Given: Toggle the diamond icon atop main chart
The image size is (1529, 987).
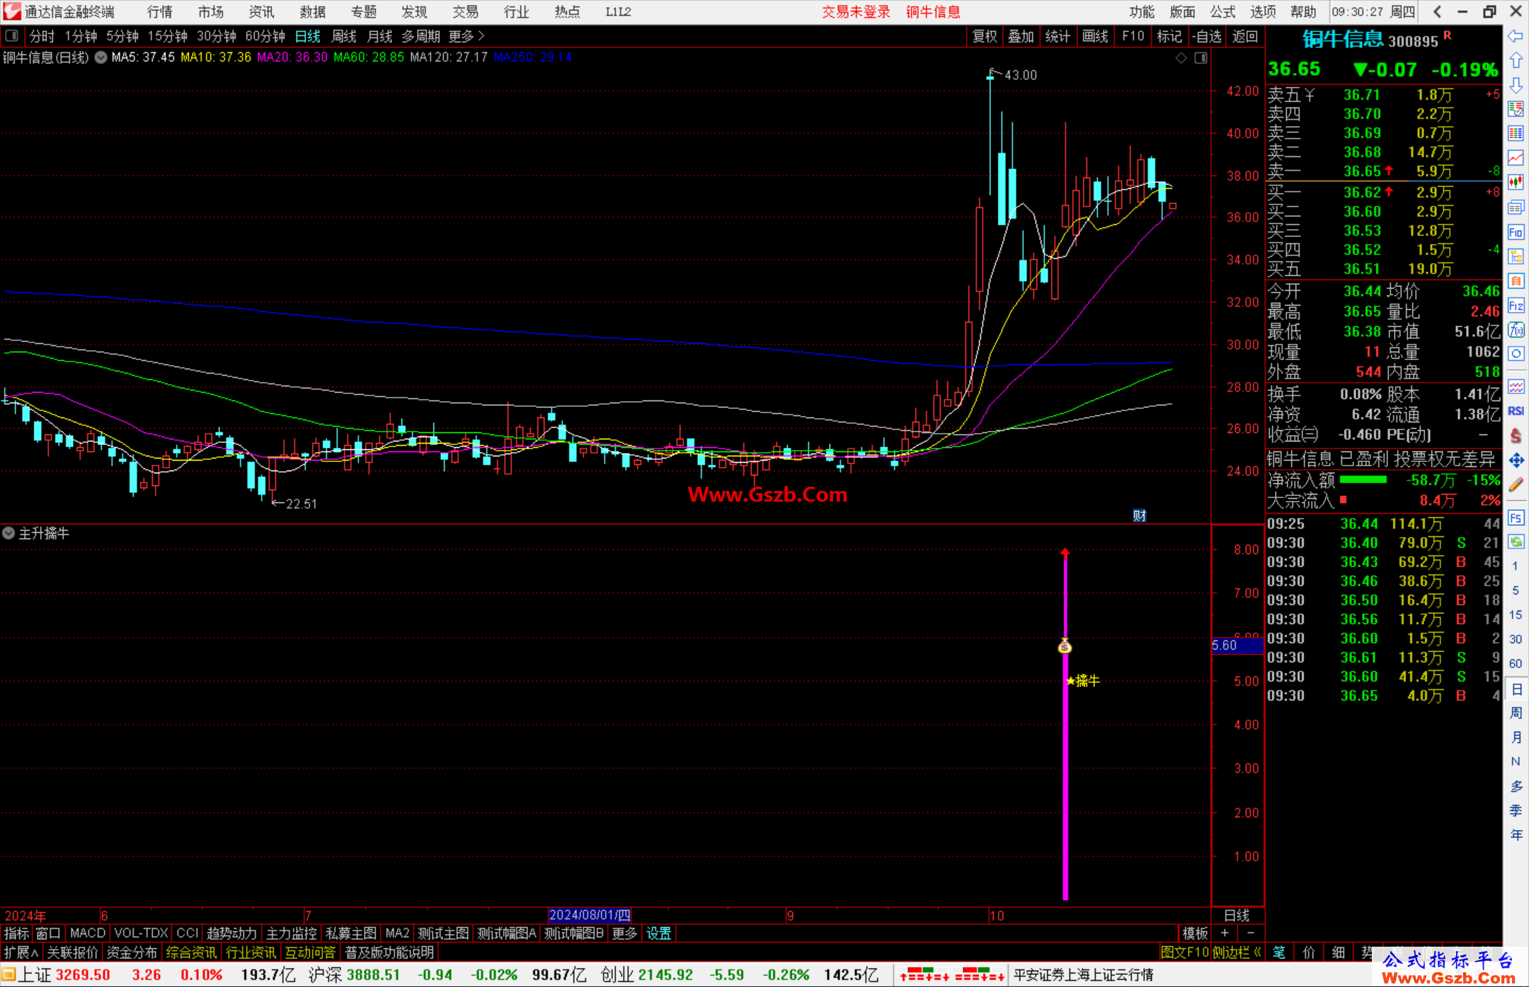Looking at the screenshot, I should [x=1181, y=58].
